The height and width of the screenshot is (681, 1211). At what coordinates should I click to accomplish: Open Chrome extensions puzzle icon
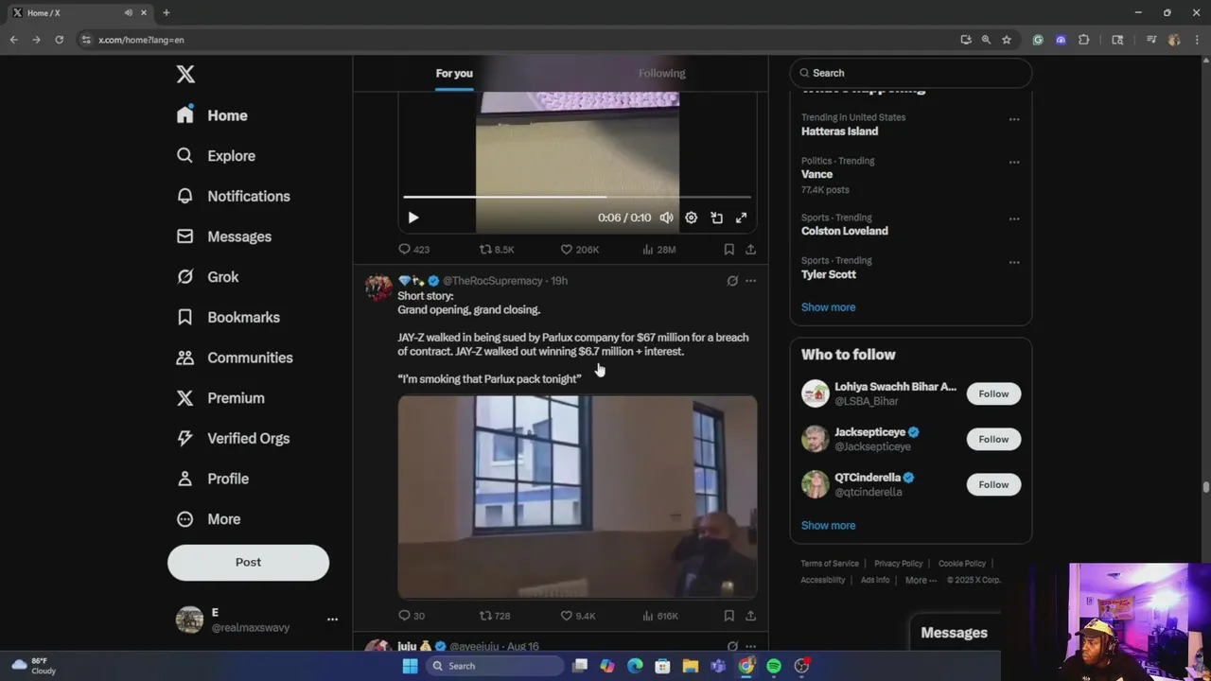click(1084, 40)
